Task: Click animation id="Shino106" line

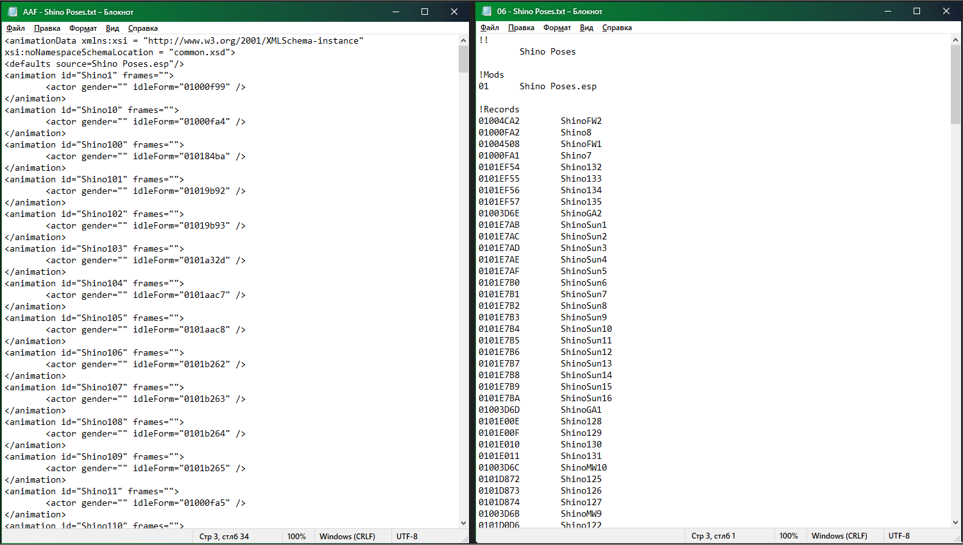Action: pyautogui.click(x=94, y=352)
